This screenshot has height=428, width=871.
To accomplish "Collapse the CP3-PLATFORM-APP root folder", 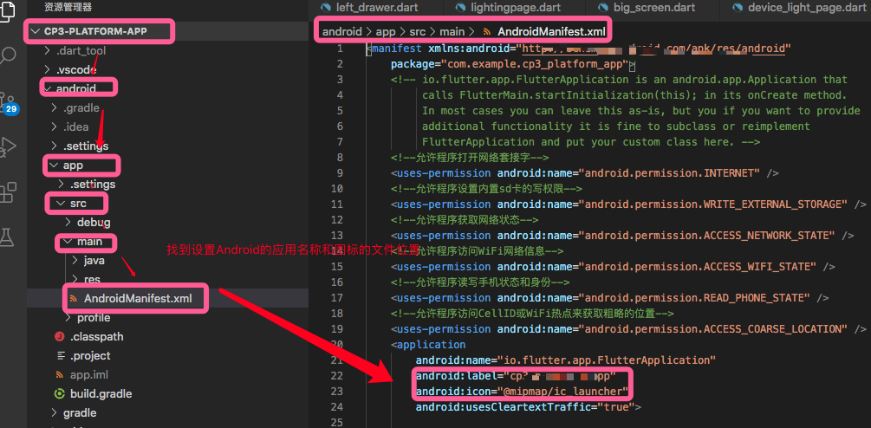I will pyautogui.click(x=95, y=31).
